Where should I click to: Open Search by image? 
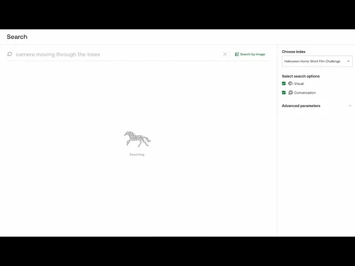click(x=250, y=54)
